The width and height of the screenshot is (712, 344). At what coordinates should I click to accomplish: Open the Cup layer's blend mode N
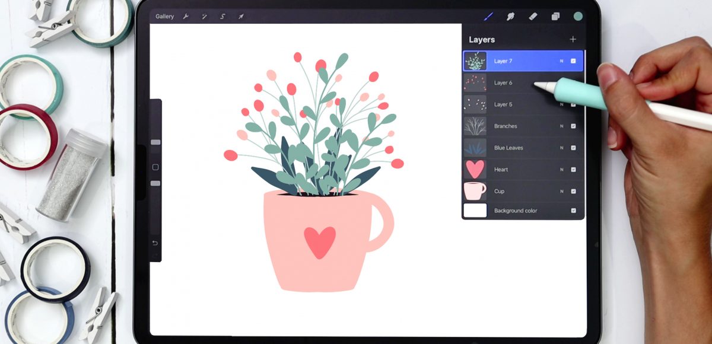pos(561,191)
